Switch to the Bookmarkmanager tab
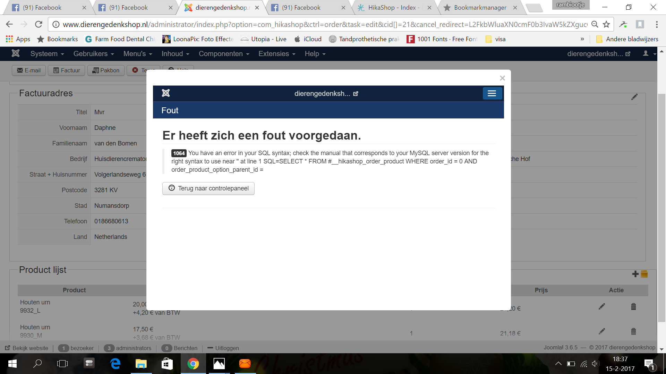This screenshot has width=666, height=374. click(x=480, y=8)
